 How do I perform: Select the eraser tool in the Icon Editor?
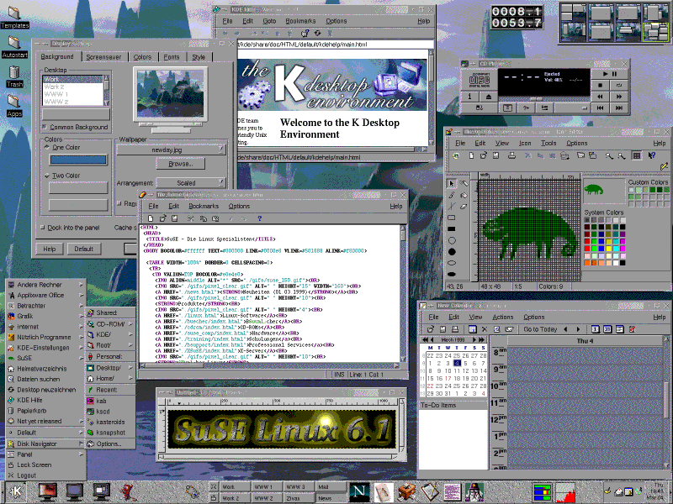tap(462, 206)
